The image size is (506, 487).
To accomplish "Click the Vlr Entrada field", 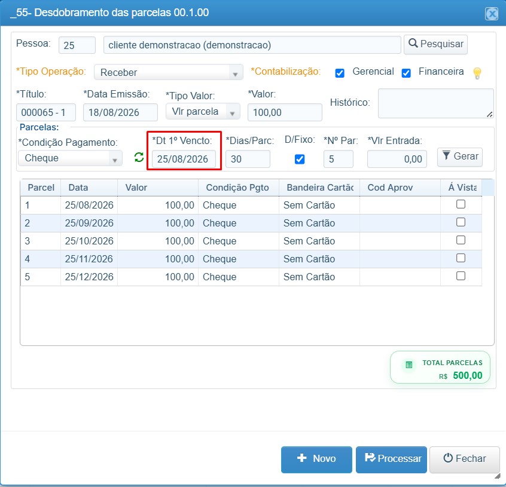I will [x=397, y=159].
